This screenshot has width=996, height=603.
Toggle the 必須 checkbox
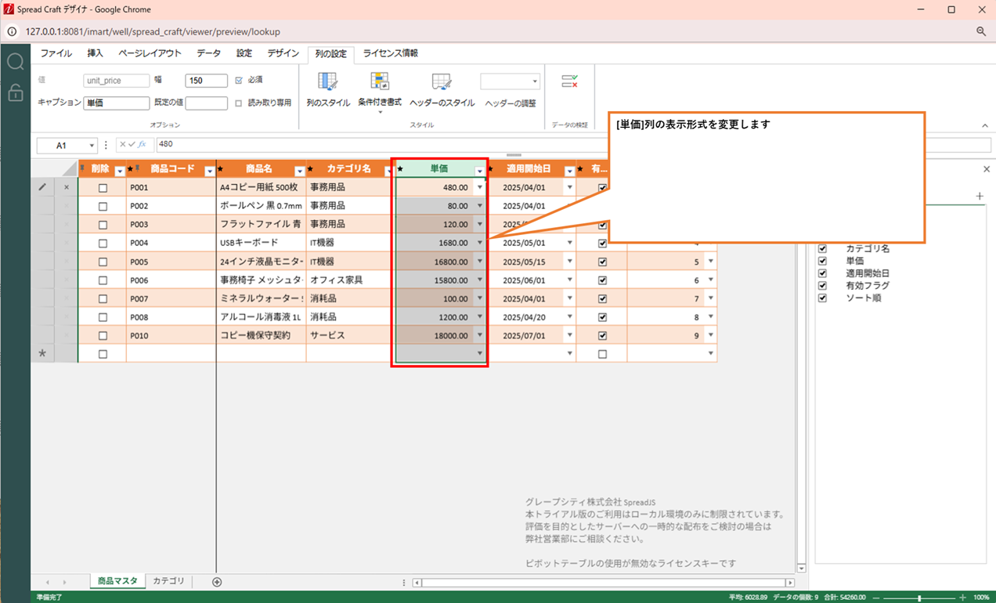pyautogui.click(x=239, y=80)
